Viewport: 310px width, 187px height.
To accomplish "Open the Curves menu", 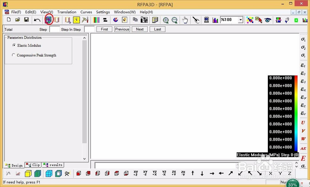I will tap(86, 12).
